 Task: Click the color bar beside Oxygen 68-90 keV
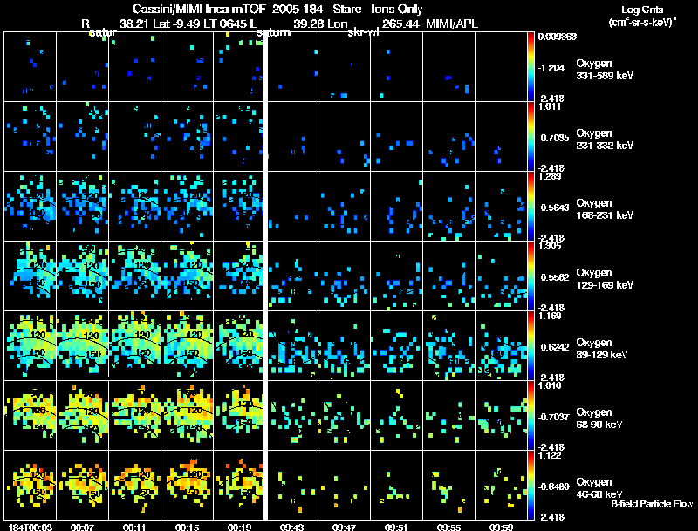click(x=530, y=416)
